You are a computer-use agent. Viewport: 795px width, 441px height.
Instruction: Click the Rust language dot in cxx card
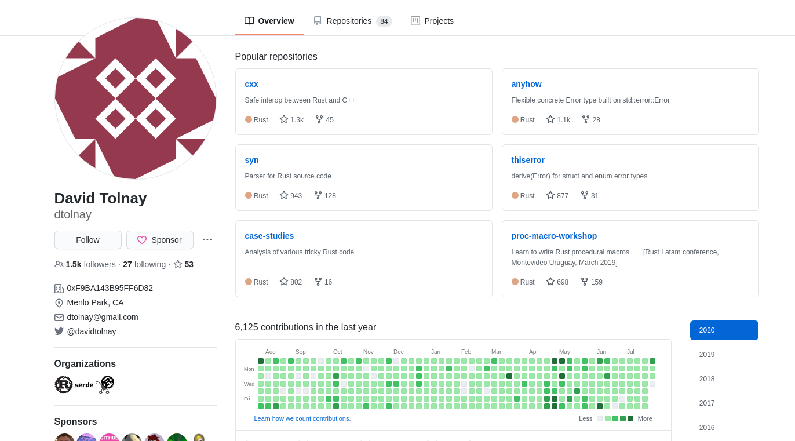point(249,119)
